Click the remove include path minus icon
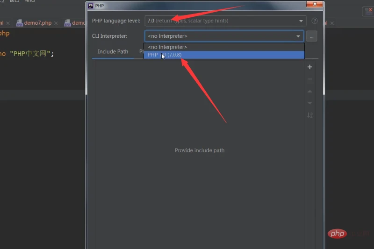Viewport: 374px width, 249px height. (x=309, y=79)
